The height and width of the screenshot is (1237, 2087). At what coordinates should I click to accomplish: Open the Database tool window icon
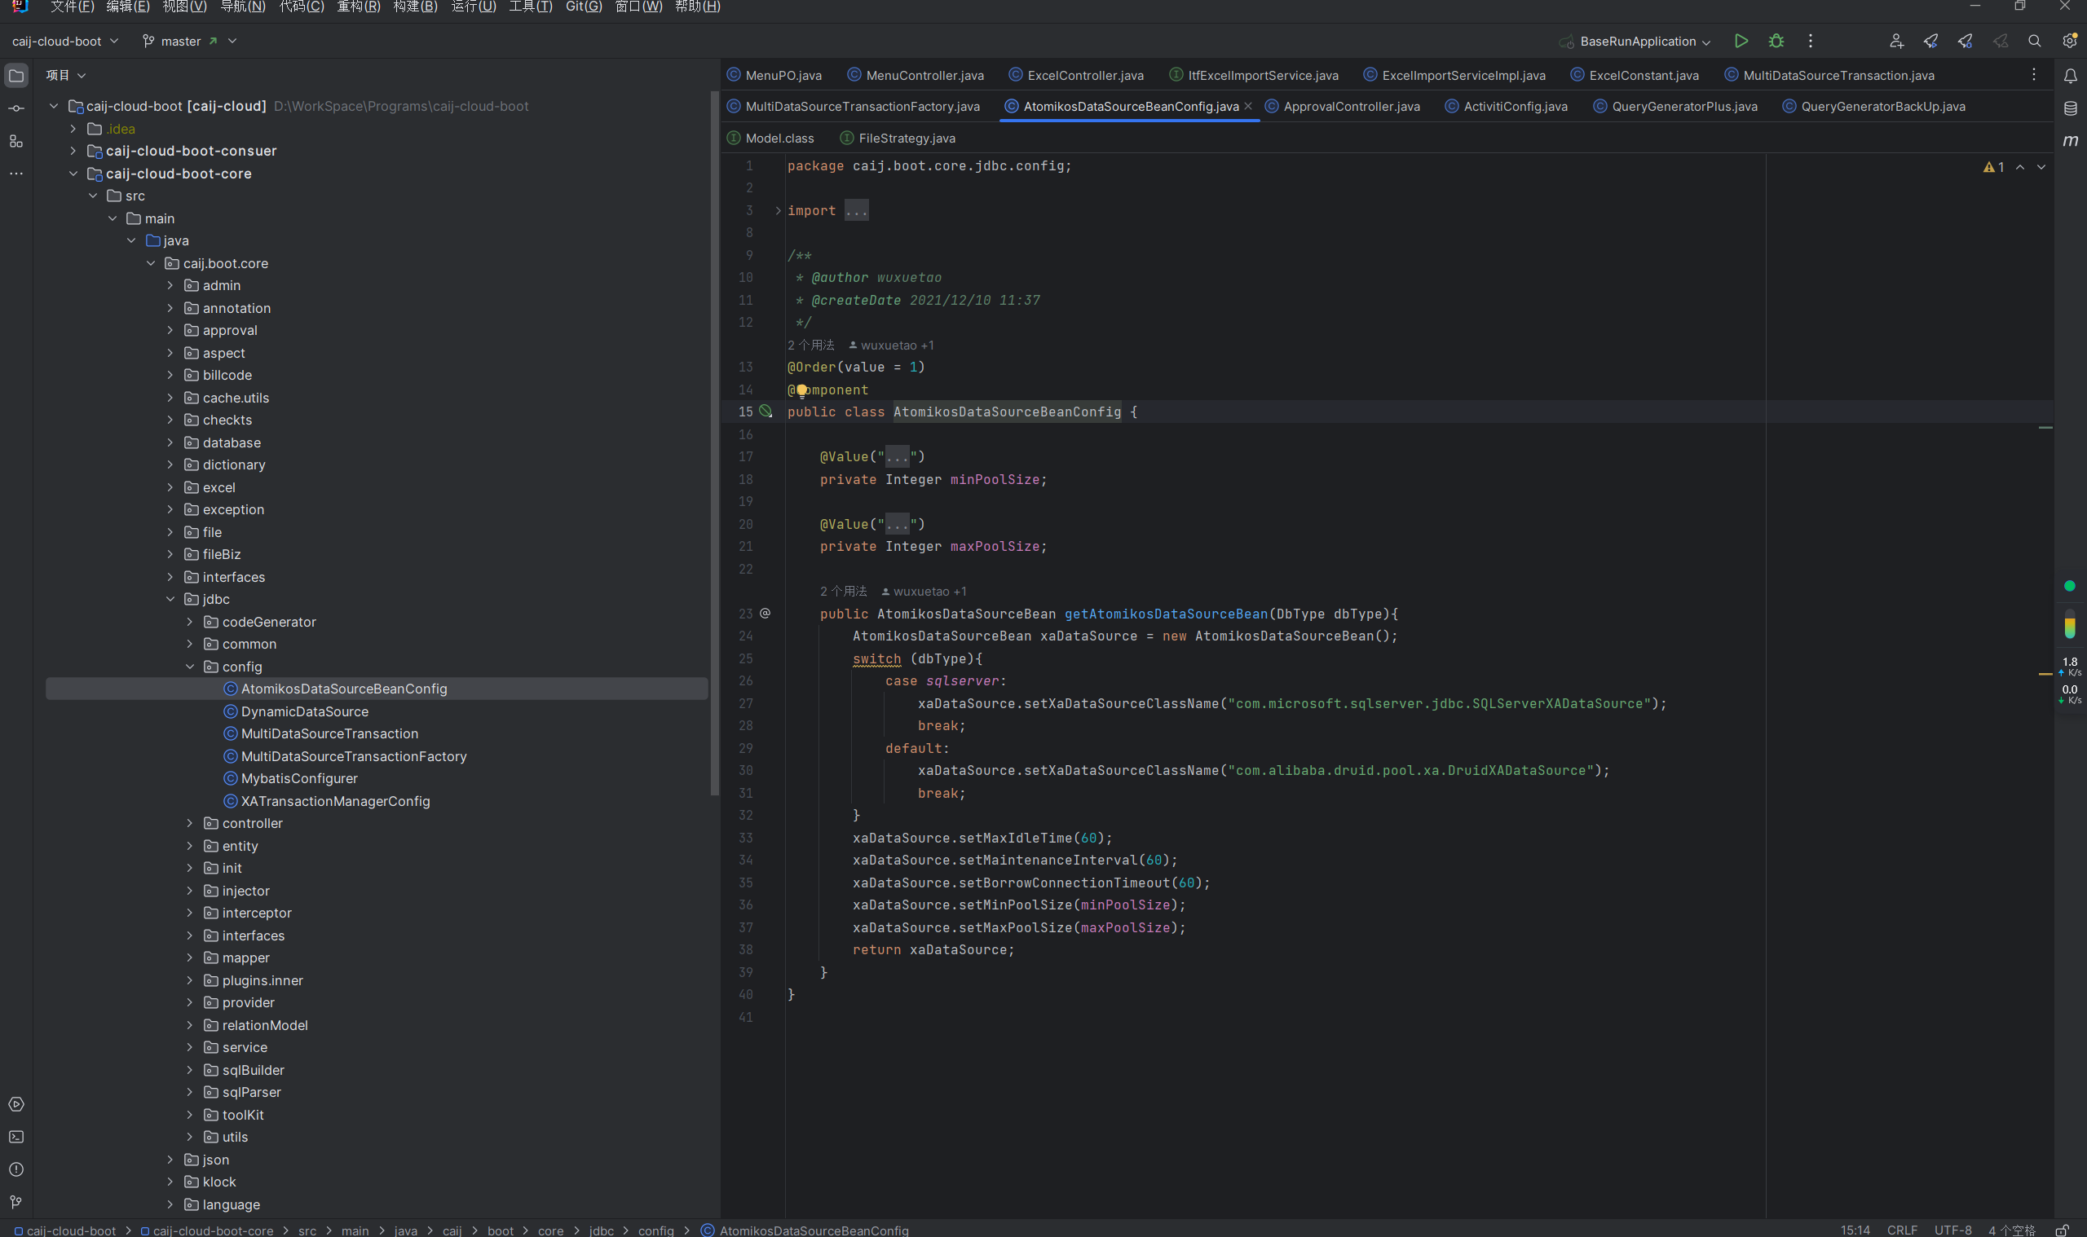2071,108
